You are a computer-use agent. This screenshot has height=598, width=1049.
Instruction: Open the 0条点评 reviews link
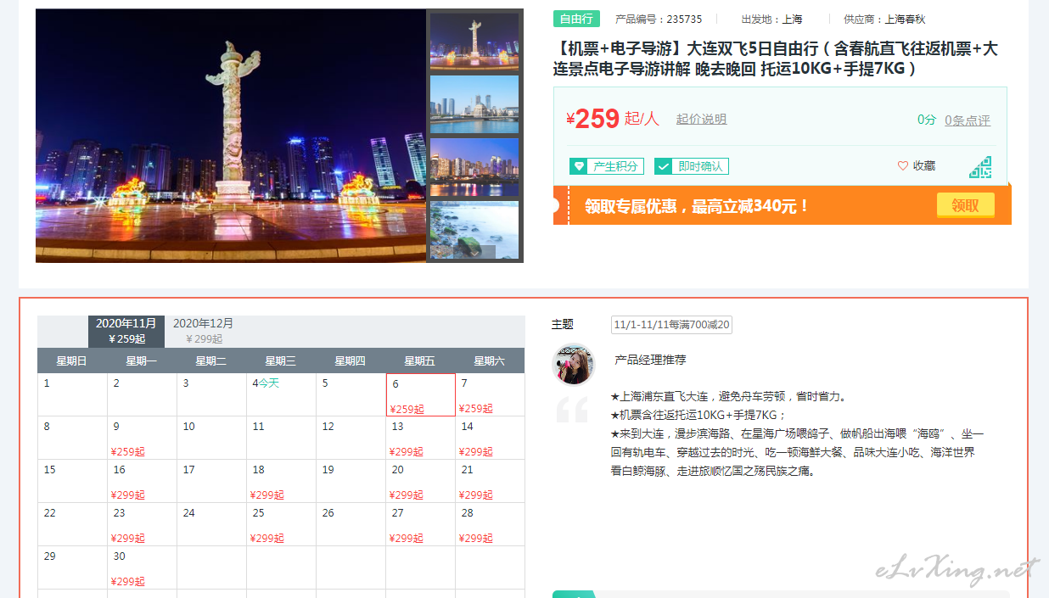point(968,120)
